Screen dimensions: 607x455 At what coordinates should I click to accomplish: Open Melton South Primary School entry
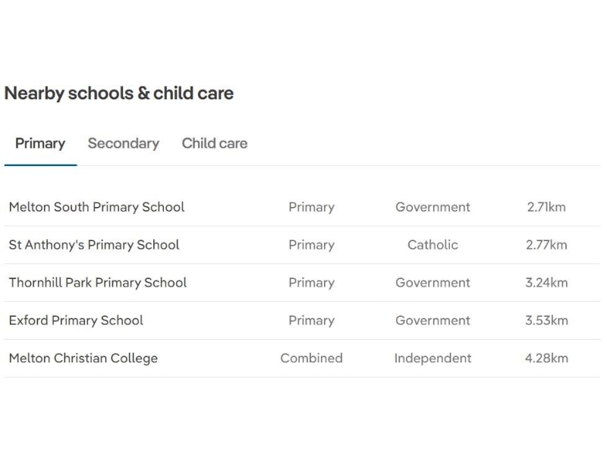click(x=96, y=207)
